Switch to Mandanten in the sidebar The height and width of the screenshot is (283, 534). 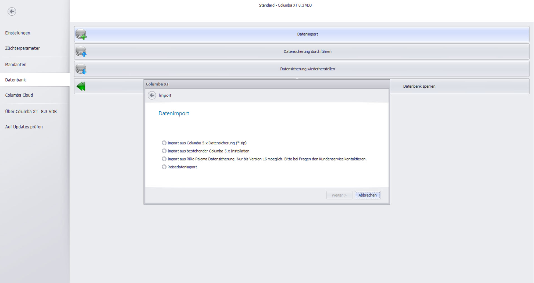point(16,65)
